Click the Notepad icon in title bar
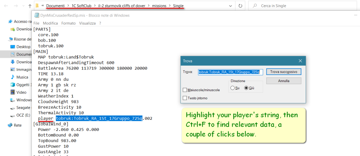Viewport: 360px width, 156px height. tap(36, 15)
